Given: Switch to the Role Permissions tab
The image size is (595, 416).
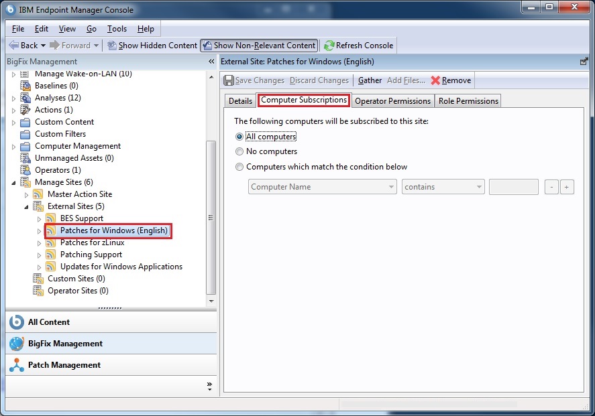Looking at the screenshot, I should click(x=468, y=101).
